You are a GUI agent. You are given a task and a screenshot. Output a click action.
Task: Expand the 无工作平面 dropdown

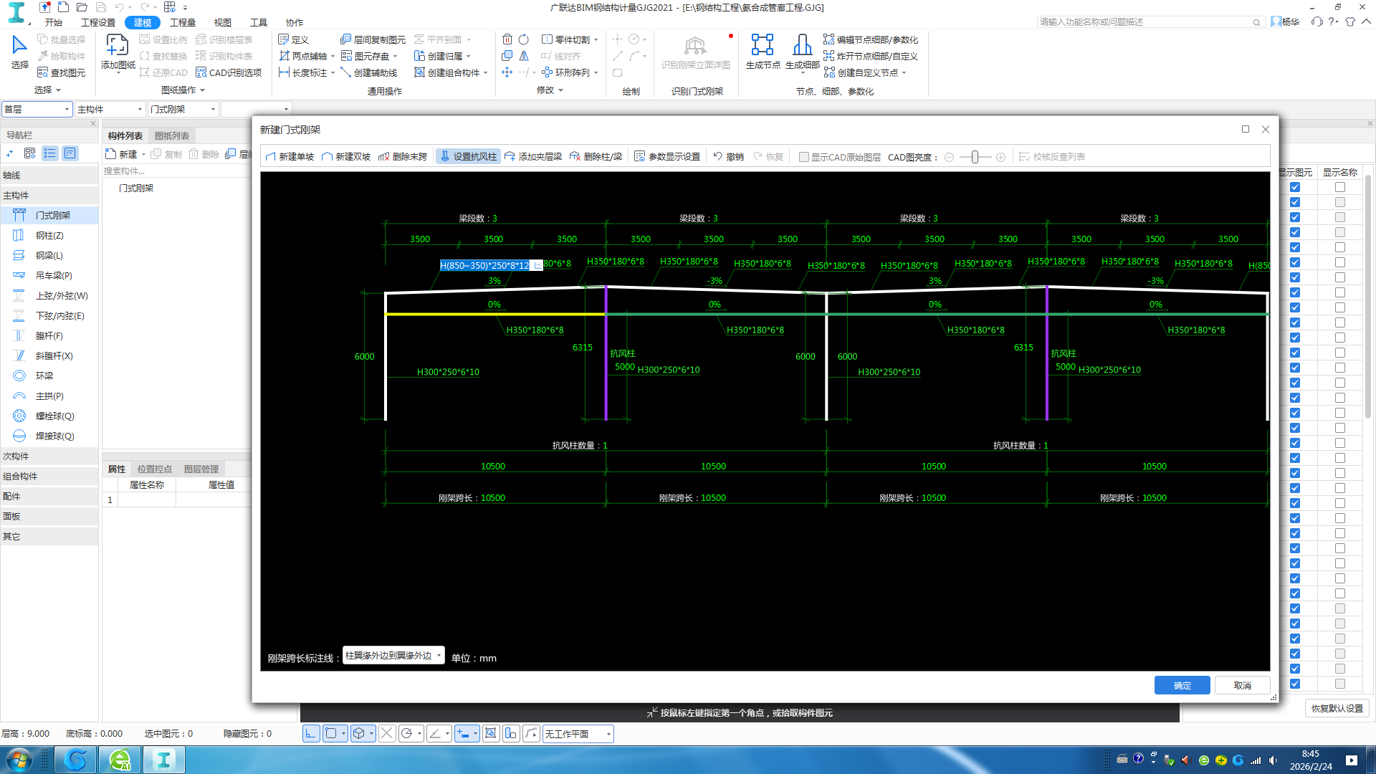[608, 733]
